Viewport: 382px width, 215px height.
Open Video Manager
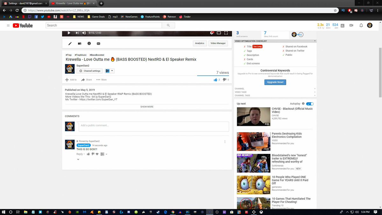pyautogui.click(x=218, y=43)
